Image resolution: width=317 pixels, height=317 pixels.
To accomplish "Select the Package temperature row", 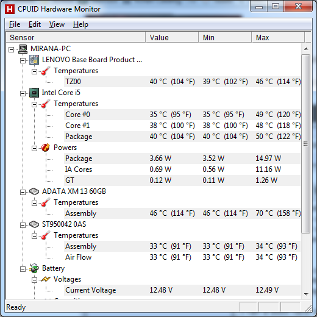I will [x=182, y=137].
